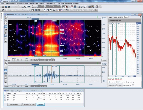The image size is (143, 110).
Task: Click the size value field showing 93
Action: click(x=130, y=85)
